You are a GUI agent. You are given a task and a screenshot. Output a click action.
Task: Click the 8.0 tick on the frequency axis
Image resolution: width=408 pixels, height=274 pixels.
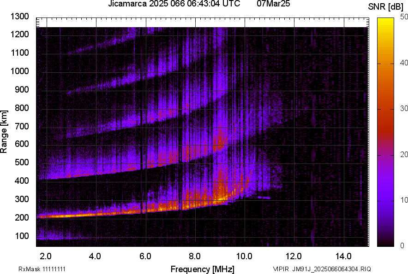pos(195,256)
